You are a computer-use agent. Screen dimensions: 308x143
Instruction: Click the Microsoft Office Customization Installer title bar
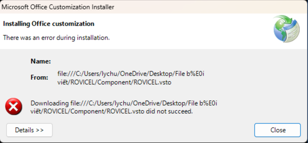click(126, 7)
